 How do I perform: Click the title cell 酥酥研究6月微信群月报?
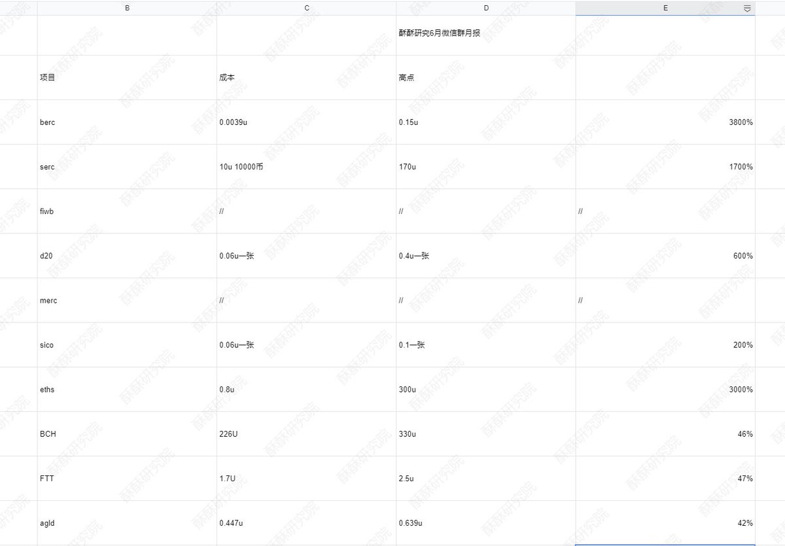[x=486, y=35]
